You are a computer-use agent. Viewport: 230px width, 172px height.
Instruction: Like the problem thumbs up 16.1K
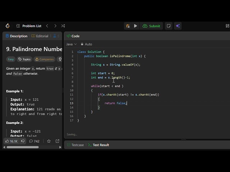pos(11,141)
